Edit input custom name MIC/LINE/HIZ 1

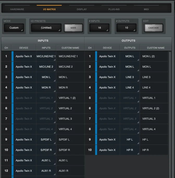point(71,56)
